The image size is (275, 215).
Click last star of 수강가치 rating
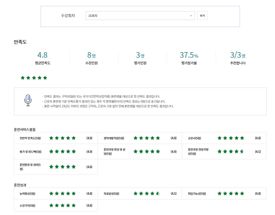click(x=73, y=206)
